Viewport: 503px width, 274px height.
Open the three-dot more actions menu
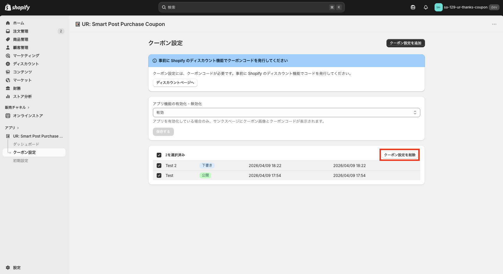(494, 24)
